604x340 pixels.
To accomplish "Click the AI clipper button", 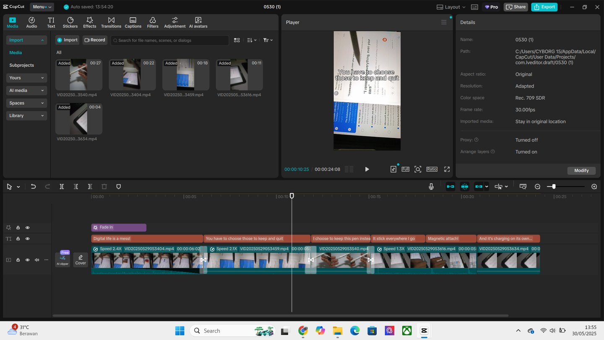I will click(62, 260).
